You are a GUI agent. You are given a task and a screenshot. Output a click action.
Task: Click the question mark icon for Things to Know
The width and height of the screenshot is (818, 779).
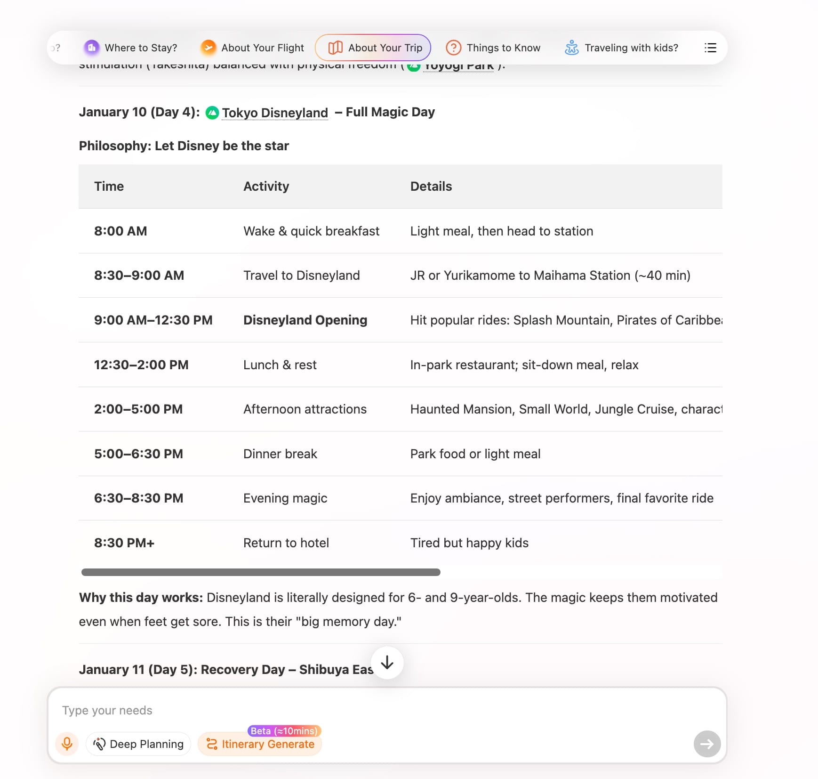pyautogui.click(x=453, y=48)
